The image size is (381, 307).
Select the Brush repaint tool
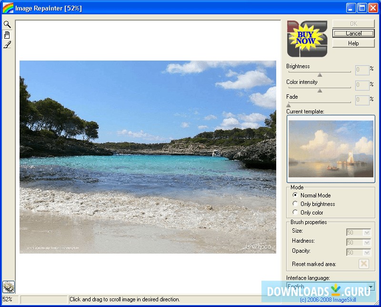pos(7,44)
